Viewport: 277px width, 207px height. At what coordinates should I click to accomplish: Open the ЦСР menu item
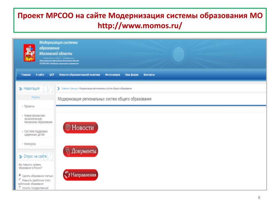[52, 75]
